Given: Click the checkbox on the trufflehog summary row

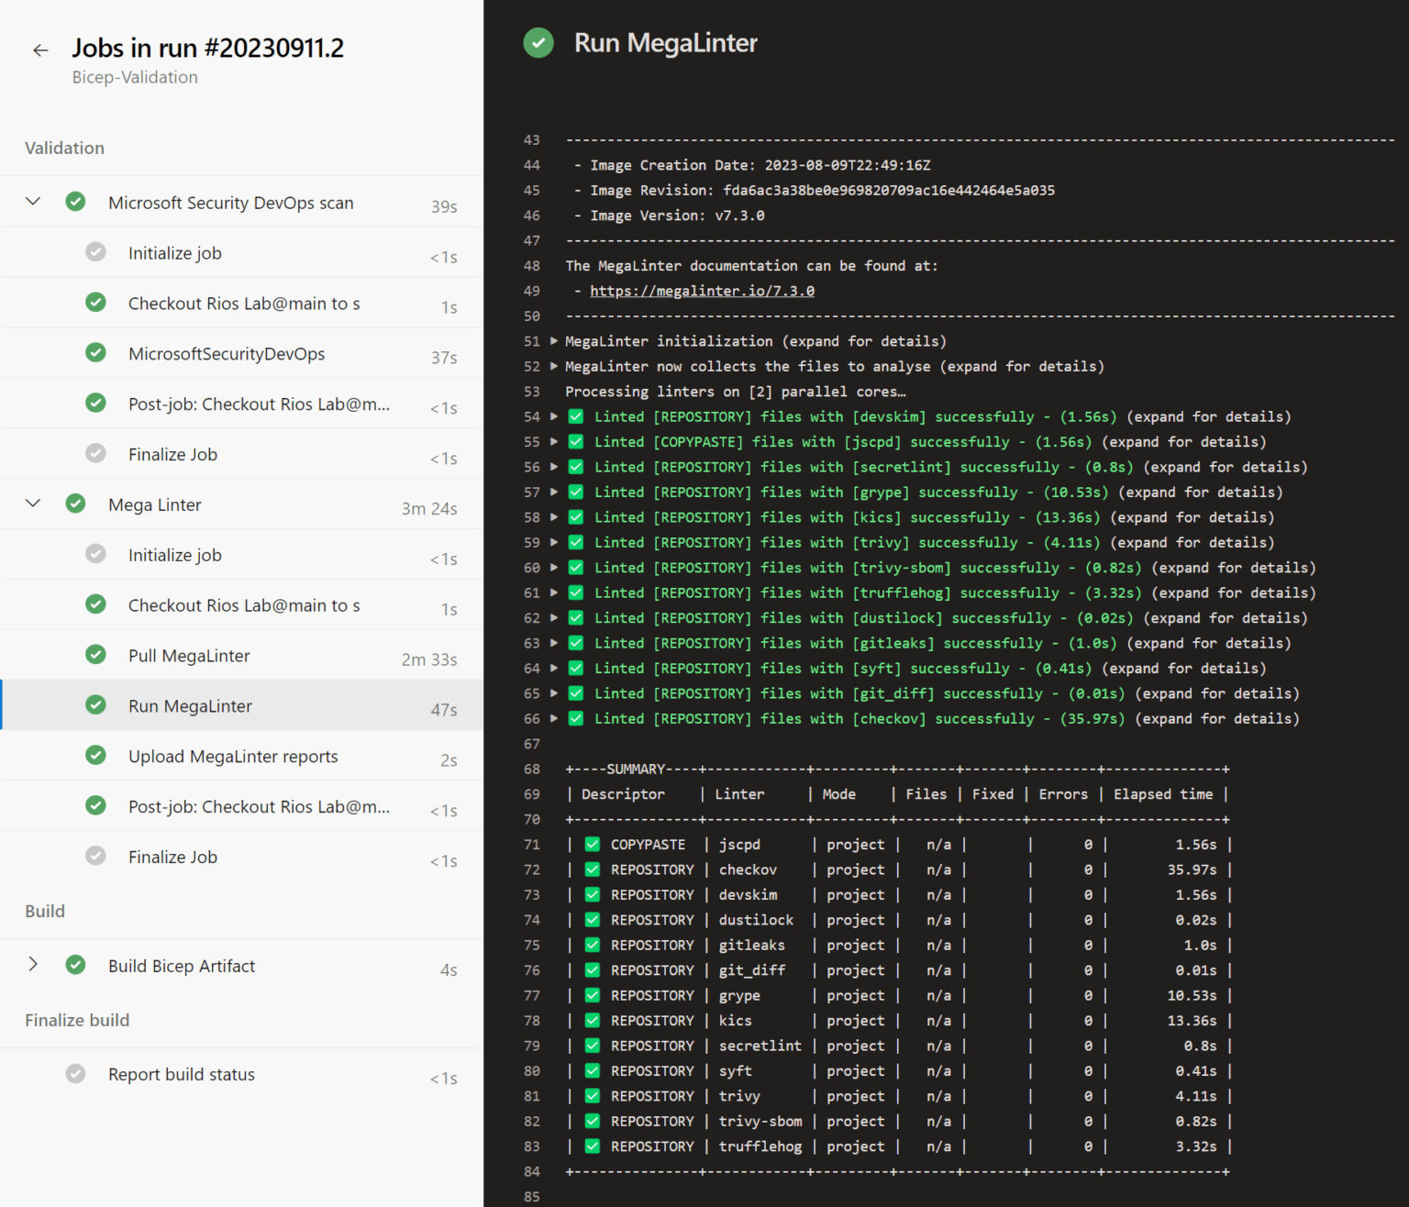Looking at the screenshot, I should 593,1146.
